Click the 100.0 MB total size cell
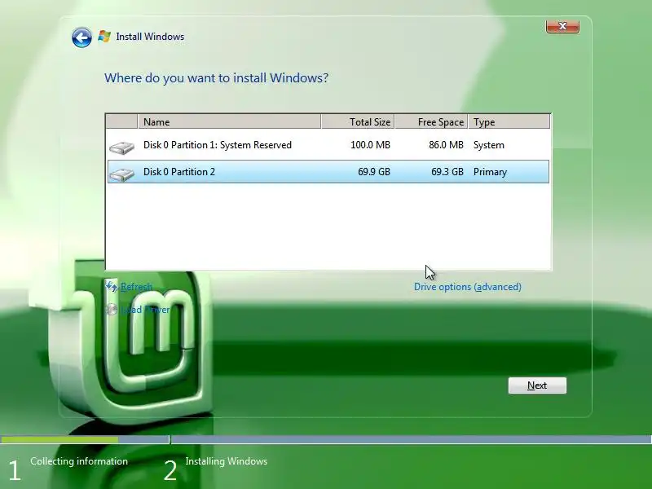The image size is (652, 489). (x=370, y=145)
